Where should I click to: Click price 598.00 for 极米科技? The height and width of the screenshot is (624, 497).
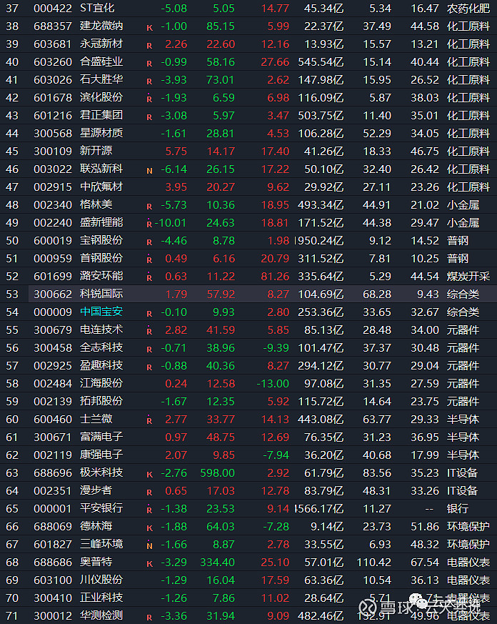coord(218,472)
